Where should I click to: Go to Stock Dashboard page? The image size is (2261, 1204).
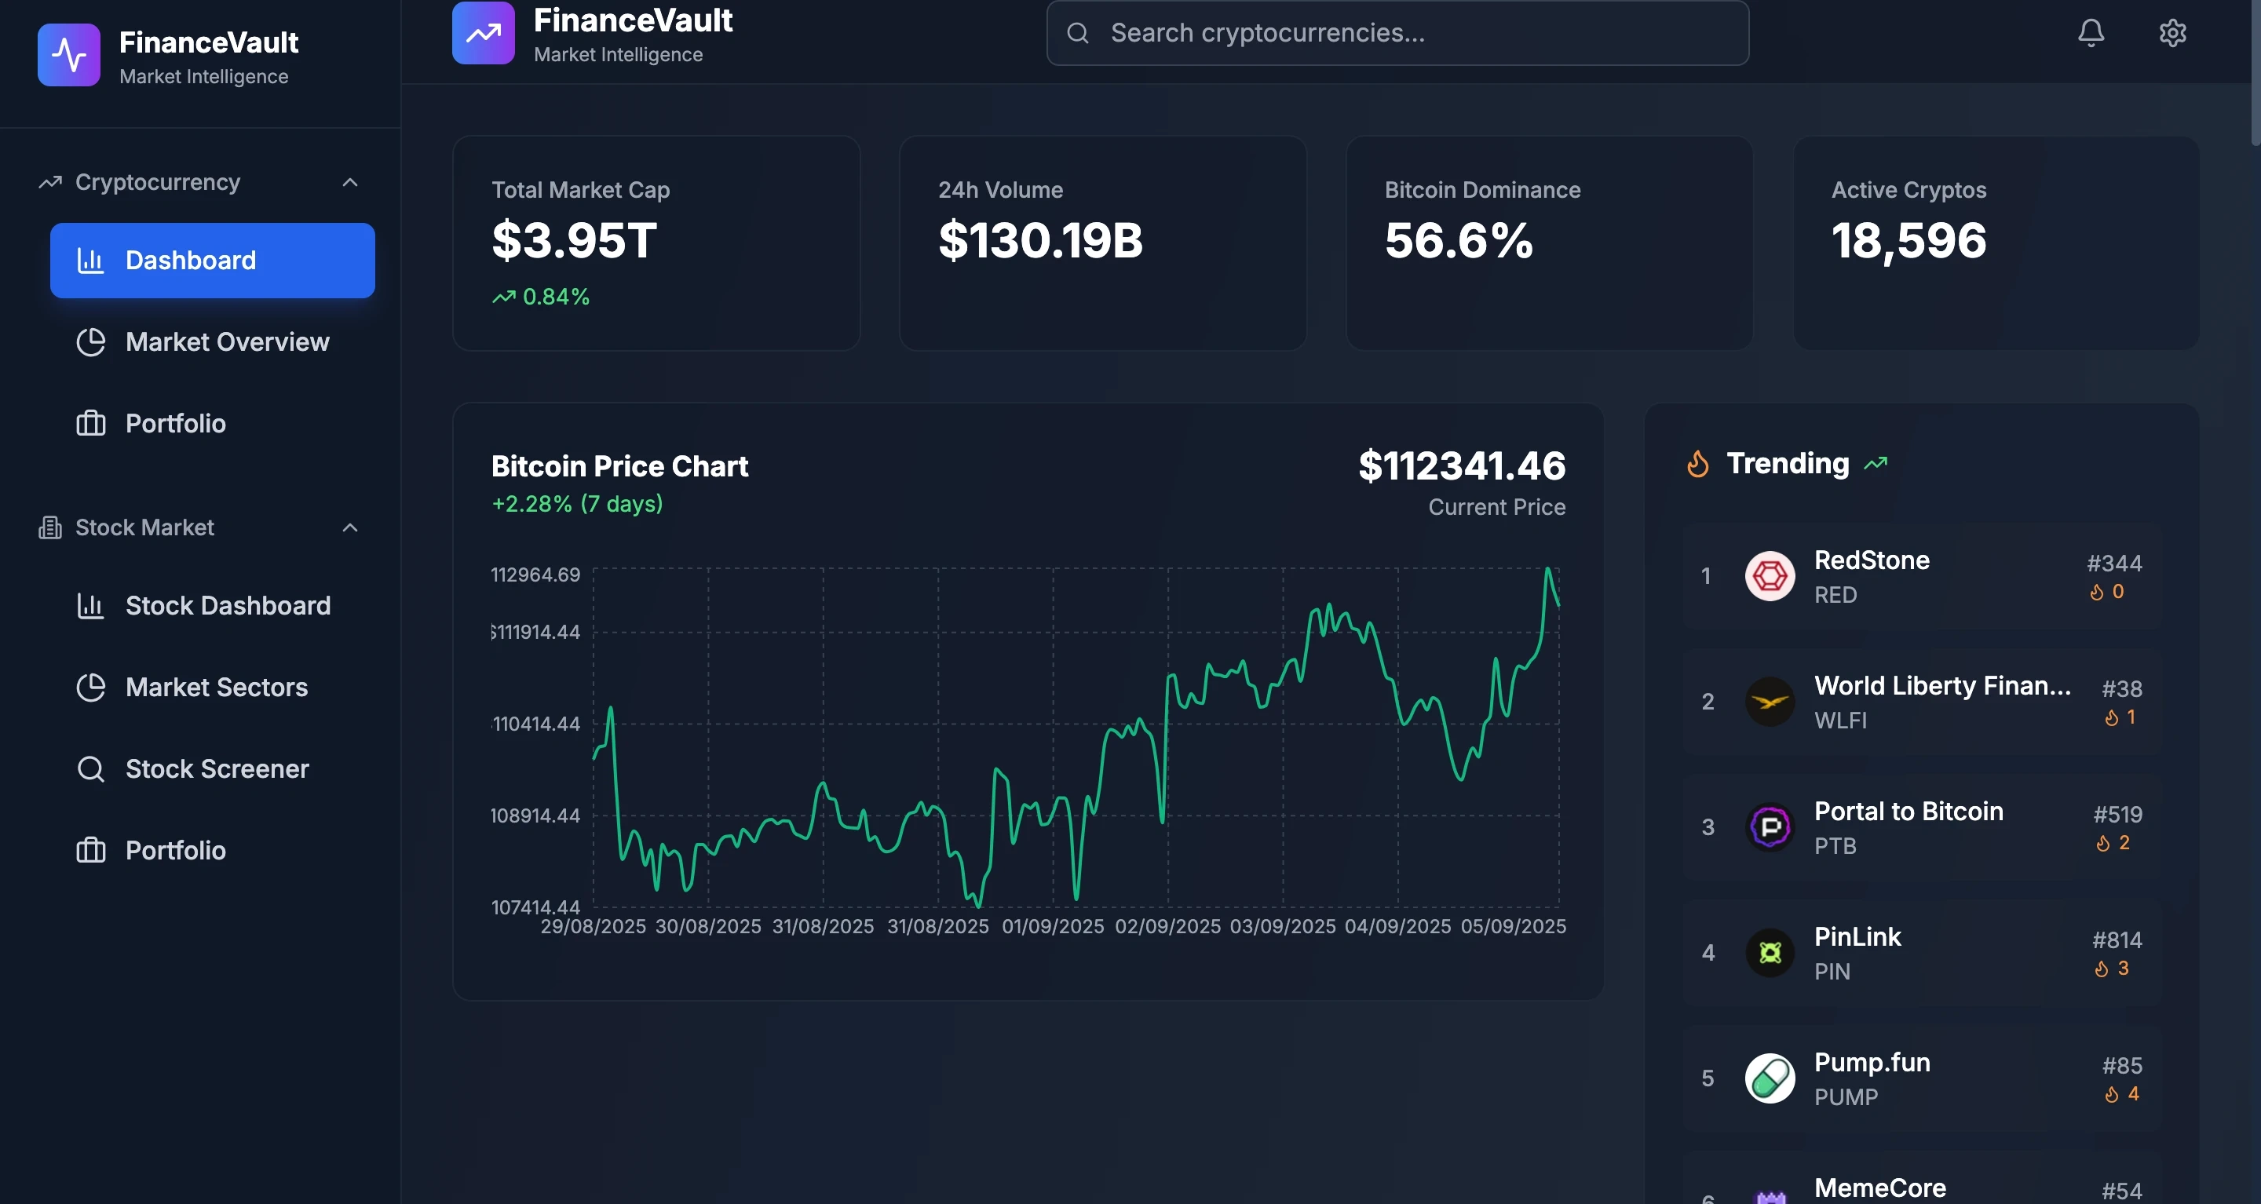[228, 605]
